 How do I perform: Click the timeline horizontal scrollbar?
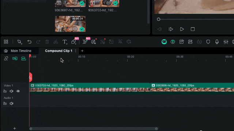(94, 128)
